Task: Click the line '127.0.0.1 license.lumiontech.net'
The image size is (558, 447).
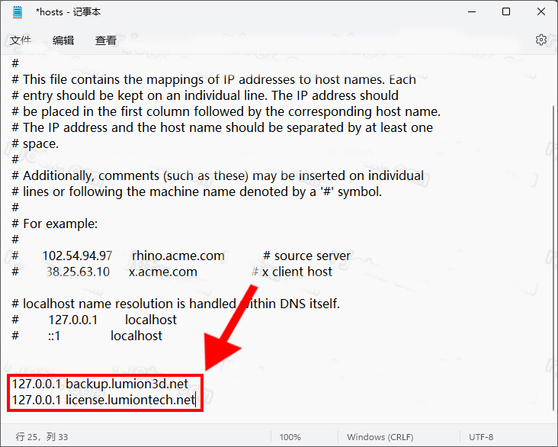Action: (103, 400)
